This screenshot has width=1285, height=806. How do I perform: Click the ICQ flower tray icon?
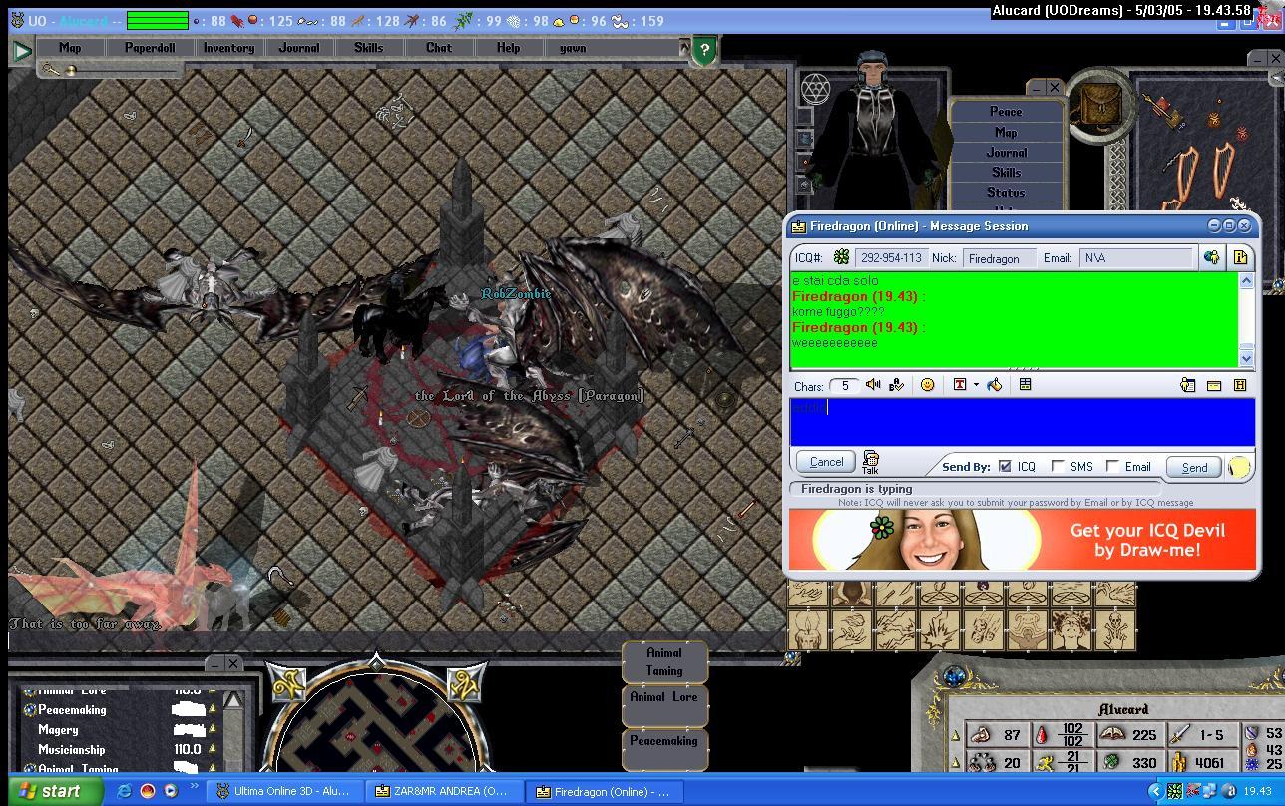tap(1174, 791)
